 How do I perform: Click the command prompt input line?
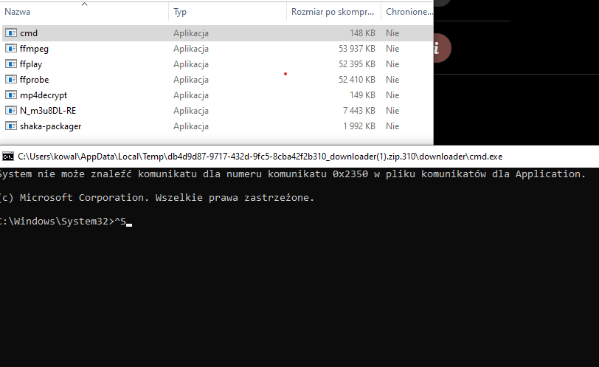(66, 222)
